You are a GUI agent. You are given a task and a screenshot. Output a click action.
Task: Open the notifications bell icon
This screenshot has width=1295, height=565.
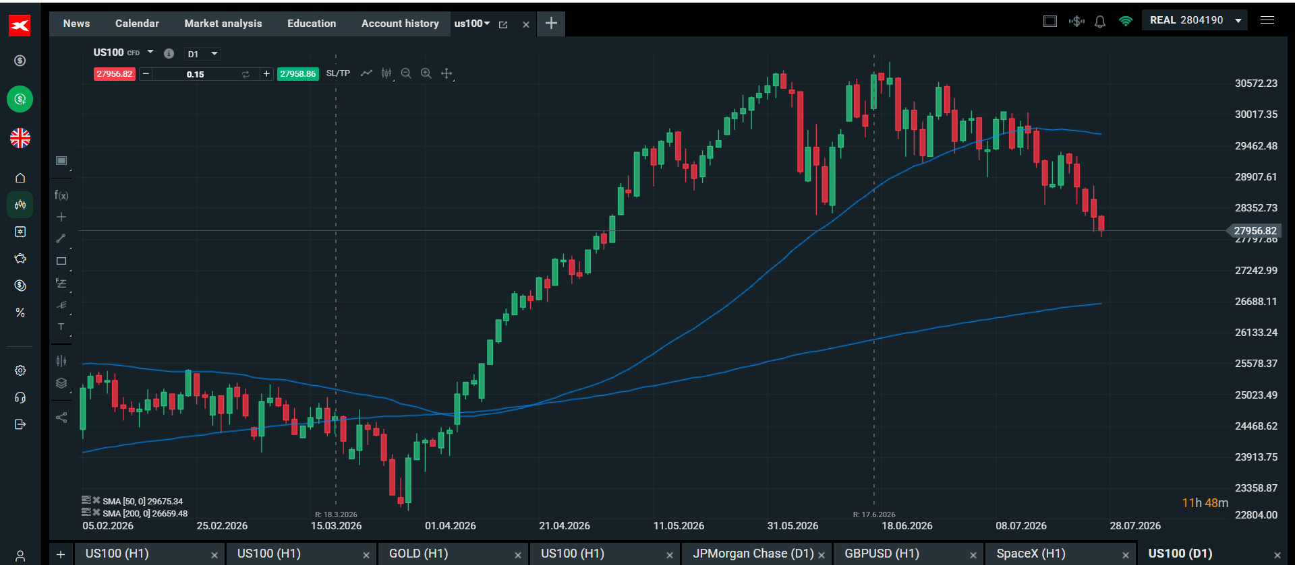click(1100, 22)
